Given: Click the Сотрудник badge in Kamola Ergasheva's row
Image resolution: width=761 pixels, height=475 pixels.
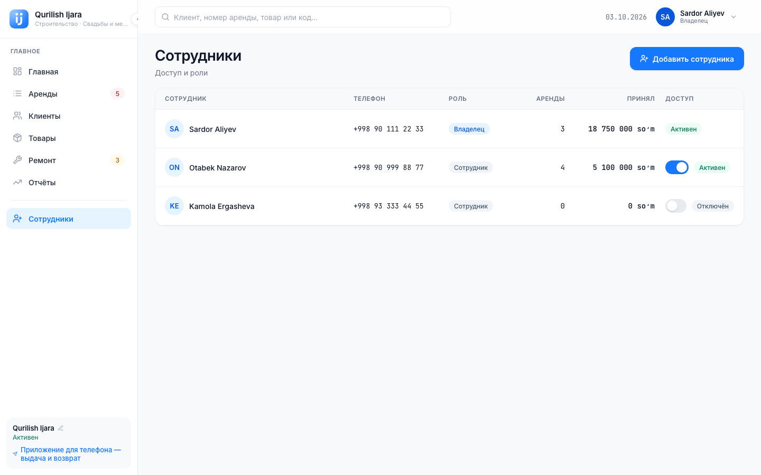Looking at the screenshot, I should pyautogui.click(x=471, y=206).
